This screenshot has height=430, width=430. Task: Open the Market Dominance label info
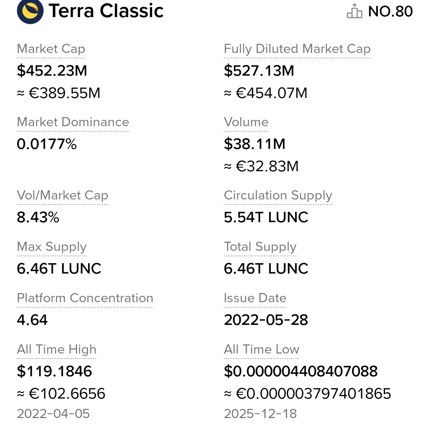[x=73, y=122]
